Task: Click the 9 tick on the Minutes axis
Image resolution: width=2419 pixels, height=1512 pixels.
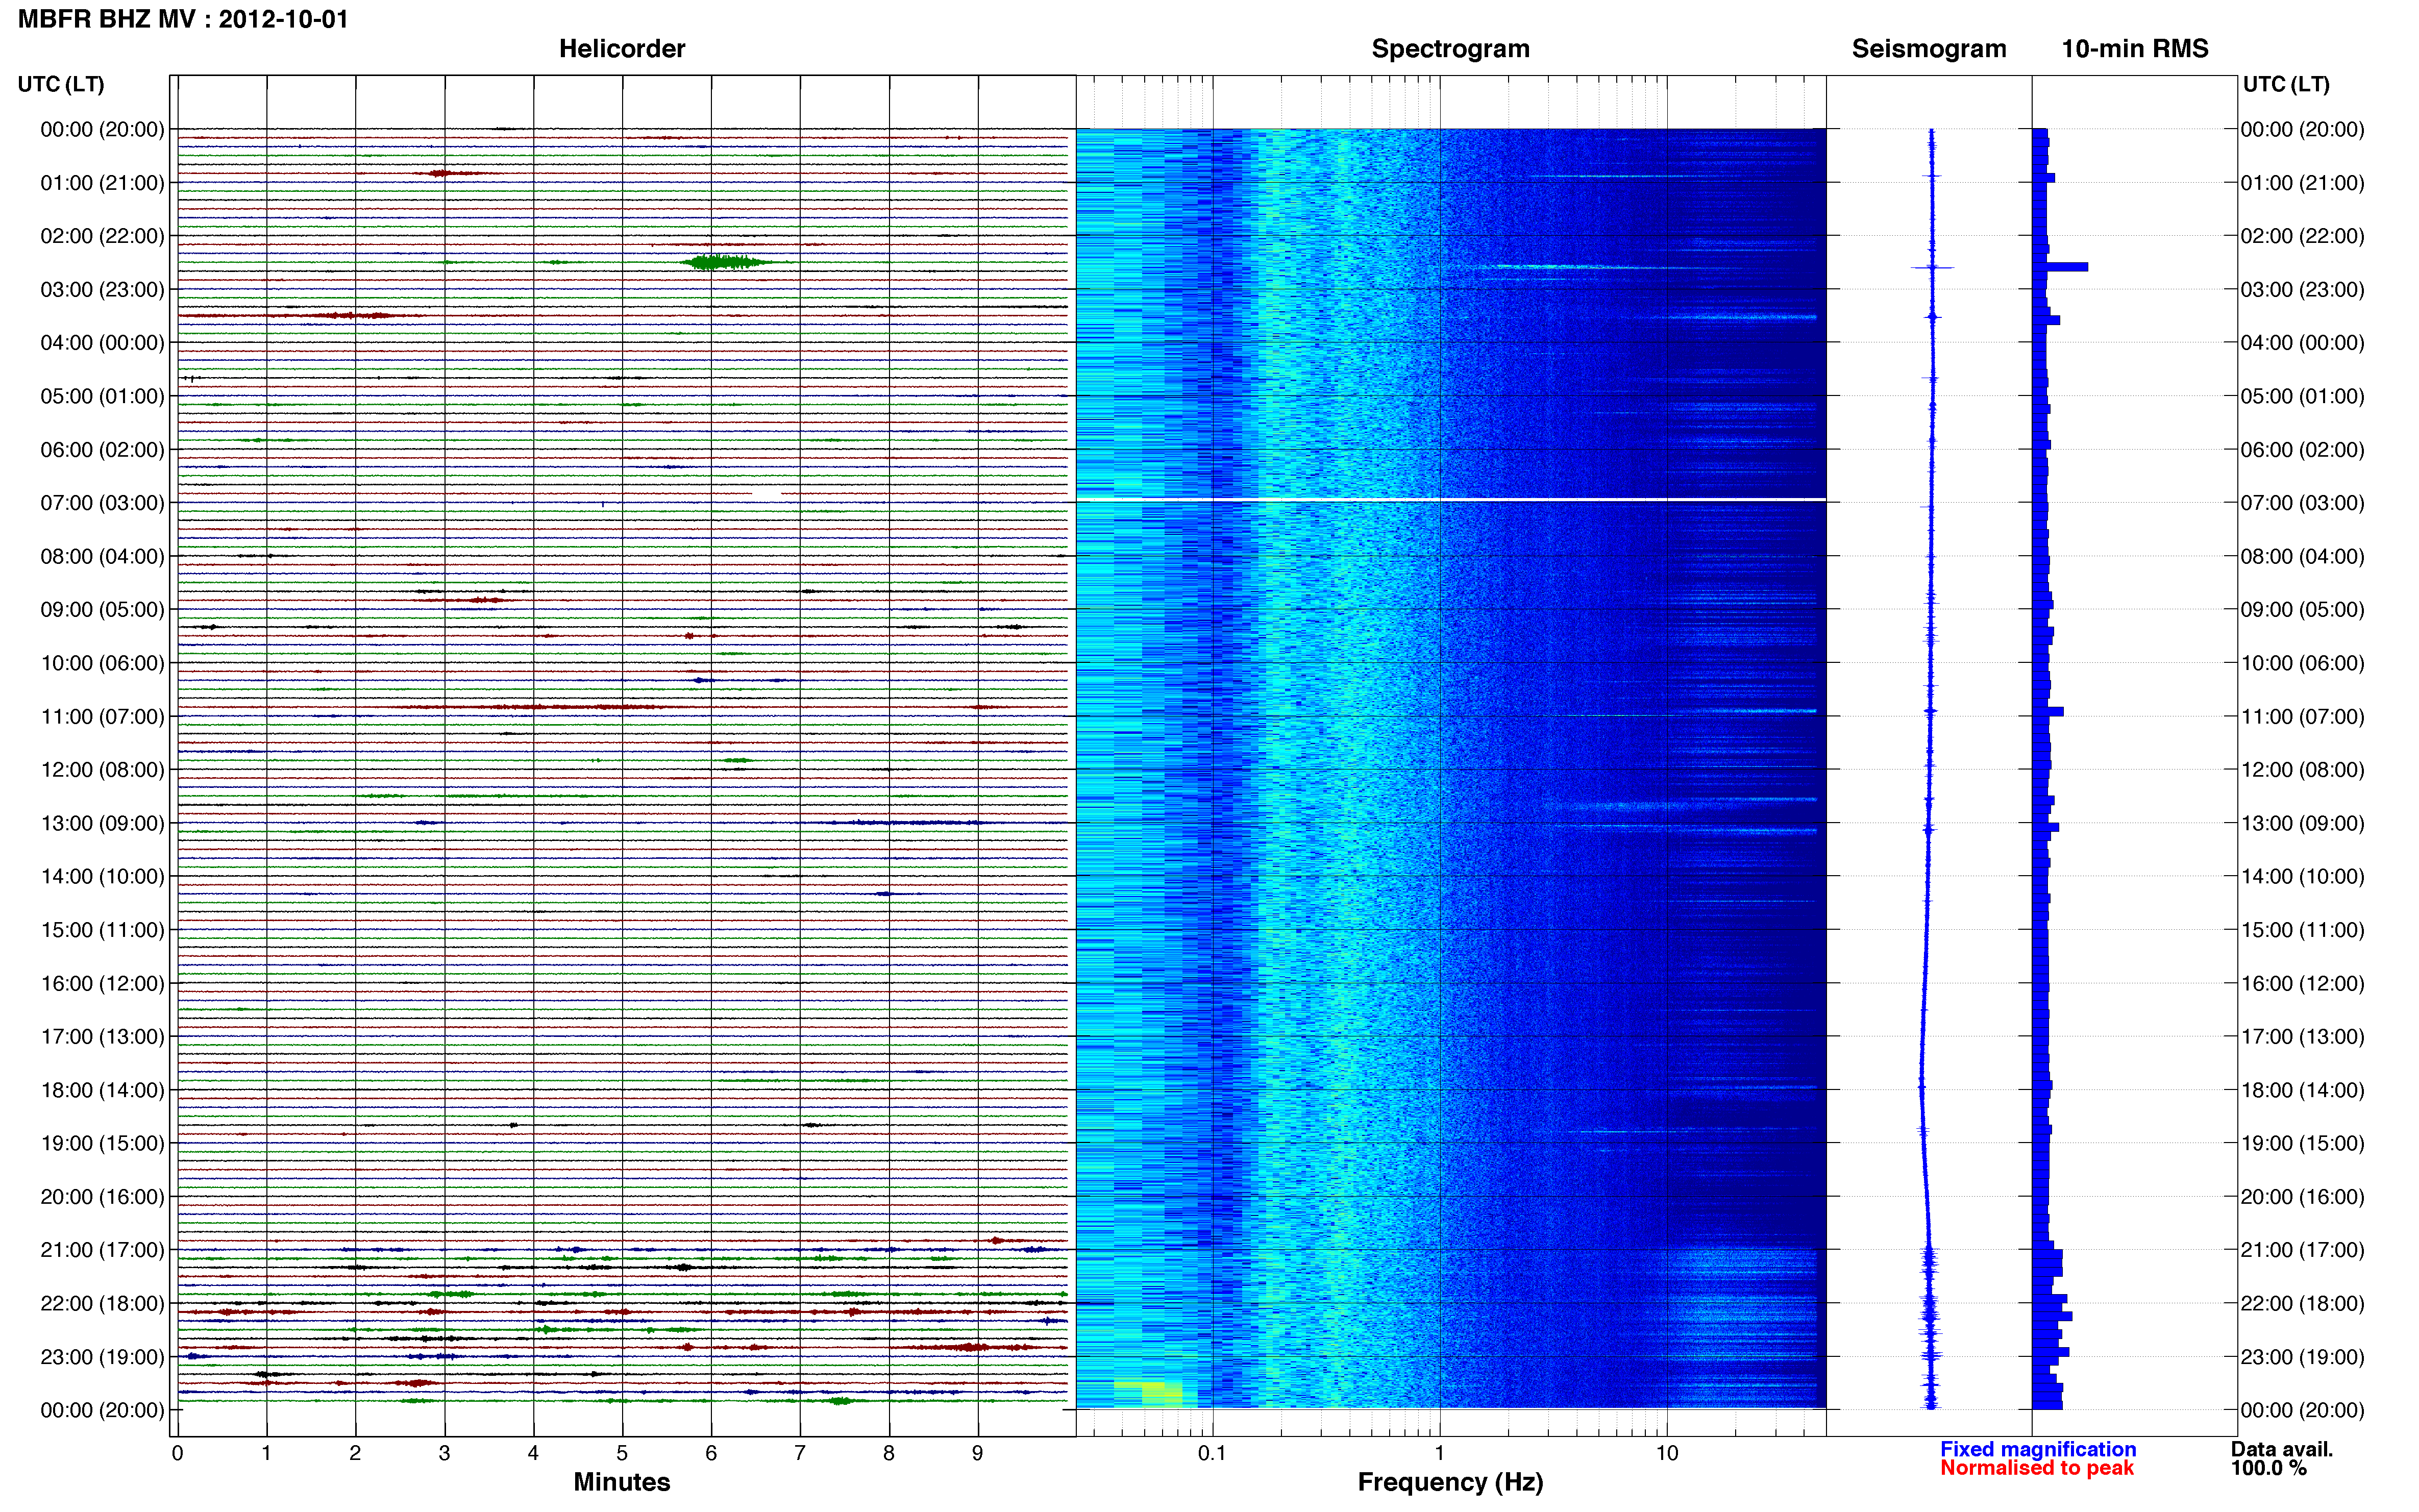Action: pos(978,1453)
